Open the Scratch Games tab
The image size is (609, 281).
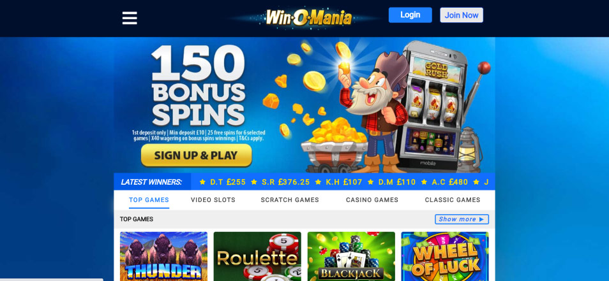pyautogui.click(x=290, y=200)
